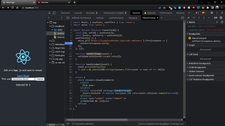Show more navigator tabs chevron
Viewport: 225px width, 126px height.
click(49, 18)
